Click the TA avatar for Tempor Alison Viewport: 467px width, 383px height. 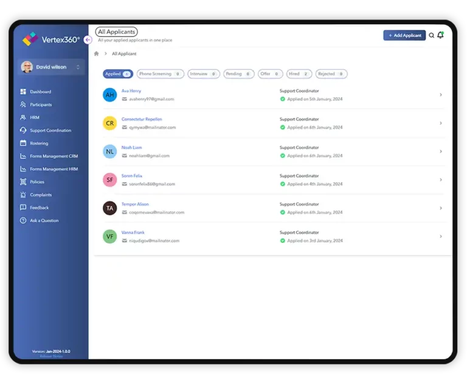109,208
